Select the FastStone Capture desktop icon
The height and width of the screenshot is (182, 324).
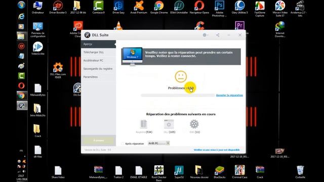pyautogui.click(x=260, y=9)
